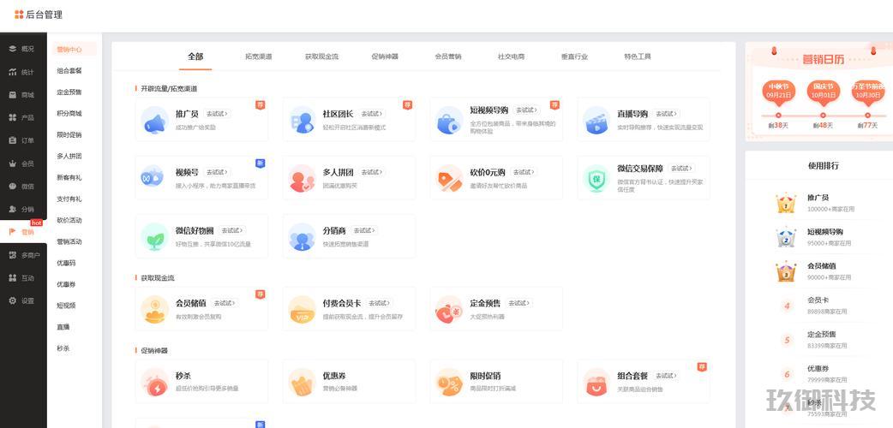
Task: Open 互动 interaction in the black sidebar
Action: pyautogui.click(x=21, y=277)
